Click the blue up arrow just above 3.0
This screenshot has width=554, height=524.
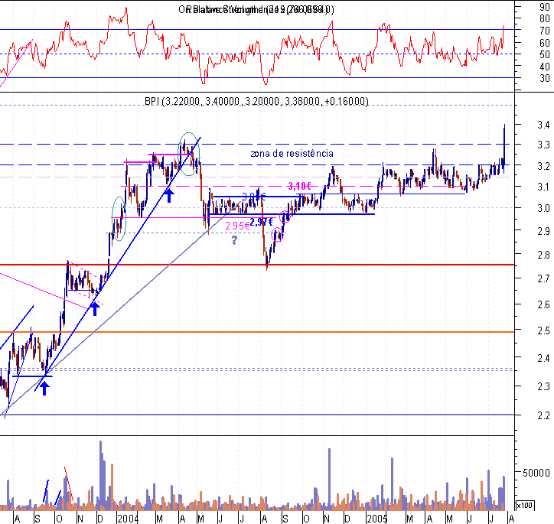[x=169, y=196]
